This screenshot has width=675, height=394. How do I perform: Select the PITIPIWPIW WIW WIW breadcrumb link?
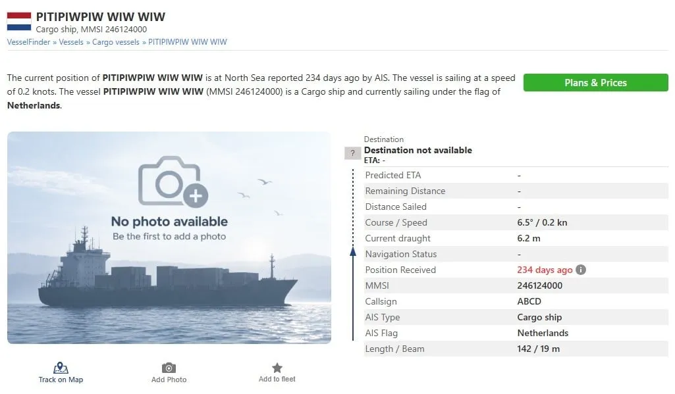click(x=187, y=42)
